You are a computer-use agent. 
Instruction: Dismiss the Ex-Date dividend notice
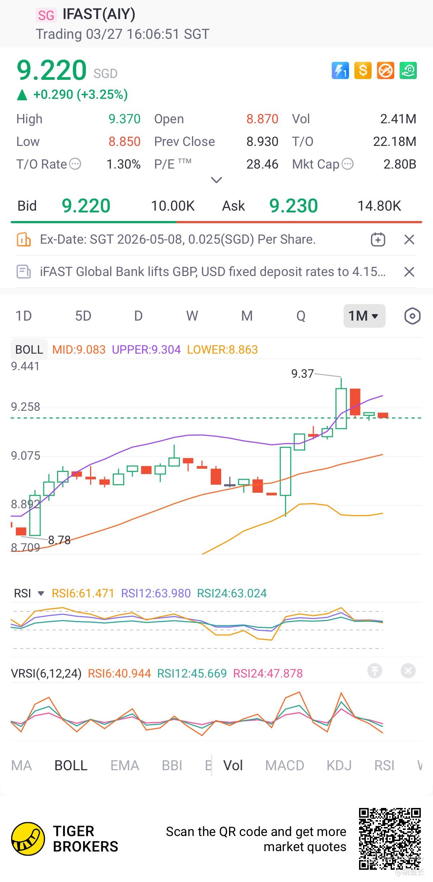point(409,239)
